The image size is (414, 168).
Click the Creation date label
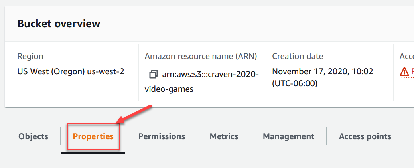[298, 56]
